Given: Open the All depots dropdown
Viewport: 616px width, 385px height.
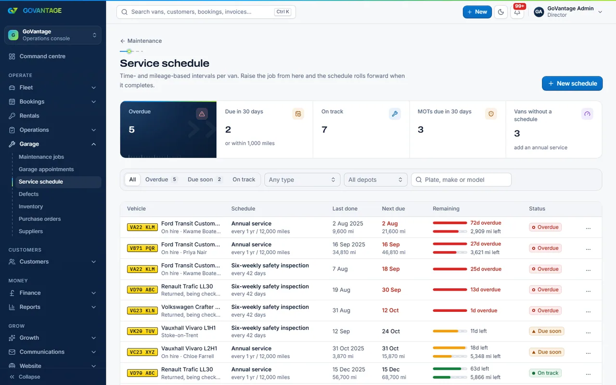Looking at the screenshot, I should pos(375,180).
